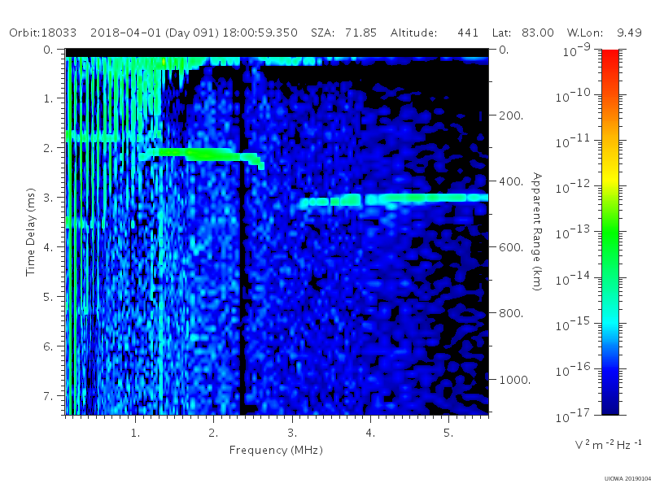Viewport: 651px width, 488px height.
Task: Click the Lat value 83.00
Action: click(538, 33)
